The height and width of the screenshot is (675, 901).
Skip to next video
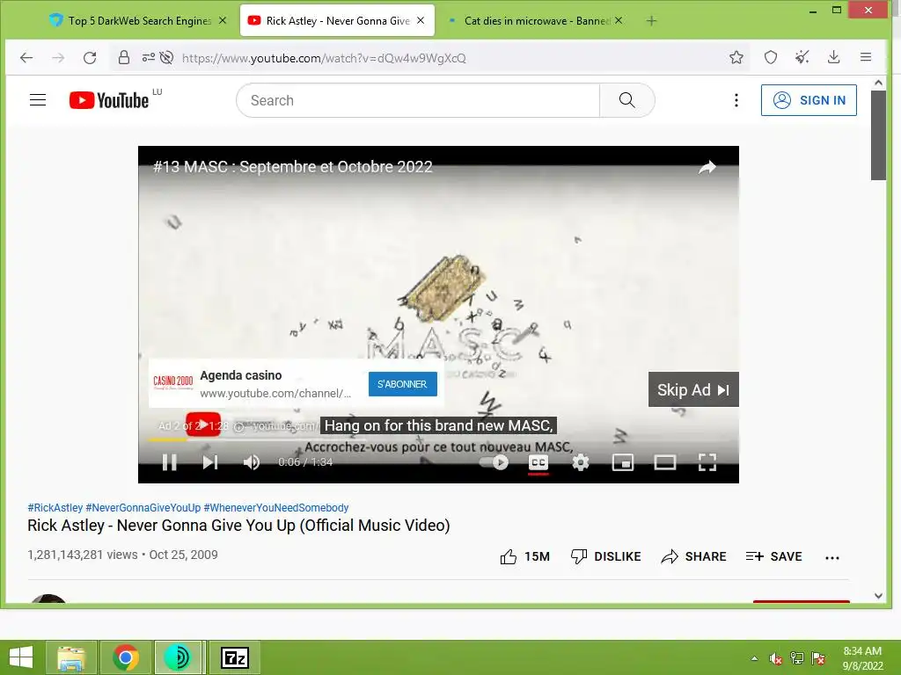tap(210, 462)
